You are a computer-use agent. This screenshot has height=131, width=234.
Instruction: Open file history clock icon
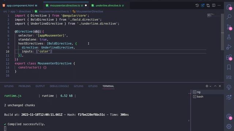click(x=197, y=5)
